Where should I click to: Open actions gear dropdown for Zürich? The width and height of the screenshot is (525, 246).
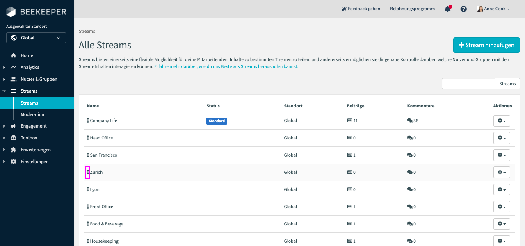[502, 172]
